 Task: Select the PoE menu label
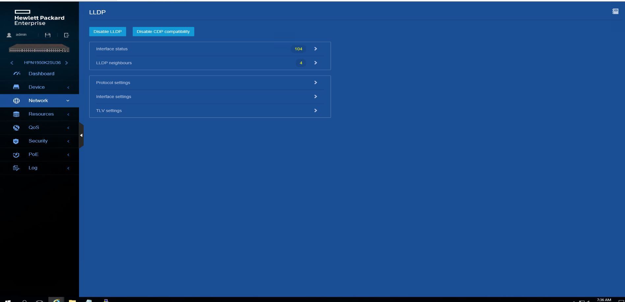34,155
